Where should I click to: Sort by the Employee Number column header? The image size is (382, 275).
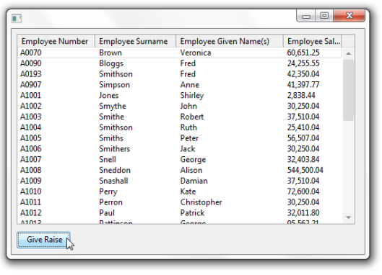point(56,41)
